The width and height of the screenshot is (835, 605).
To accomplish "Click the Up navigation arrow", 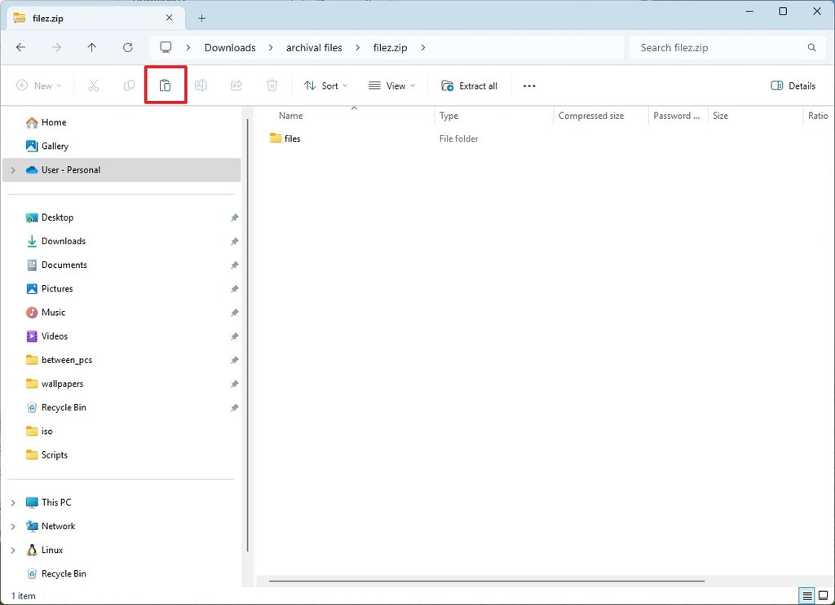I will (91, 47).
